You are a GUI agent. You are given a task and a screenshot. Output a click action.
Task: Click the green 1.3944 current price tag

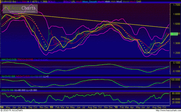[x=174, y=34]
